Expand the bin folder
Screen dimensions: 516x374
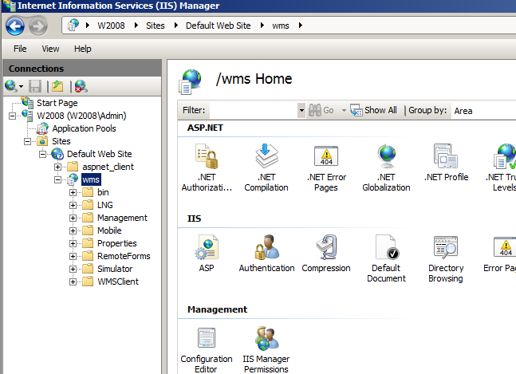click(73, 192)
